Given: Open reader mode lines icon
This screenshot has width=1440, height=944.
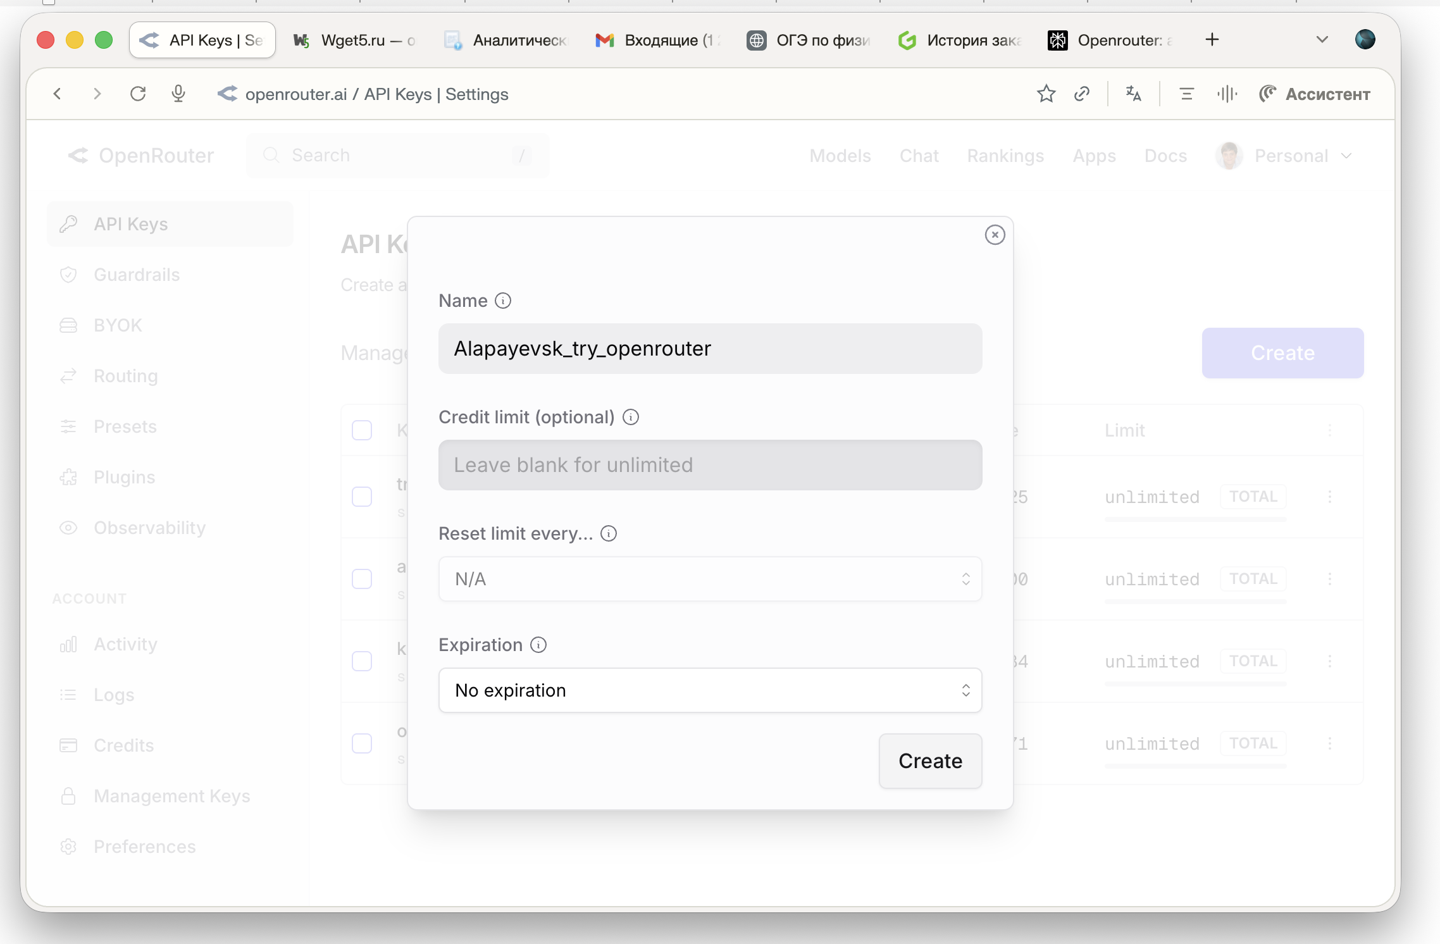Looking at the screenshot, I should [x=1186, y=94].
